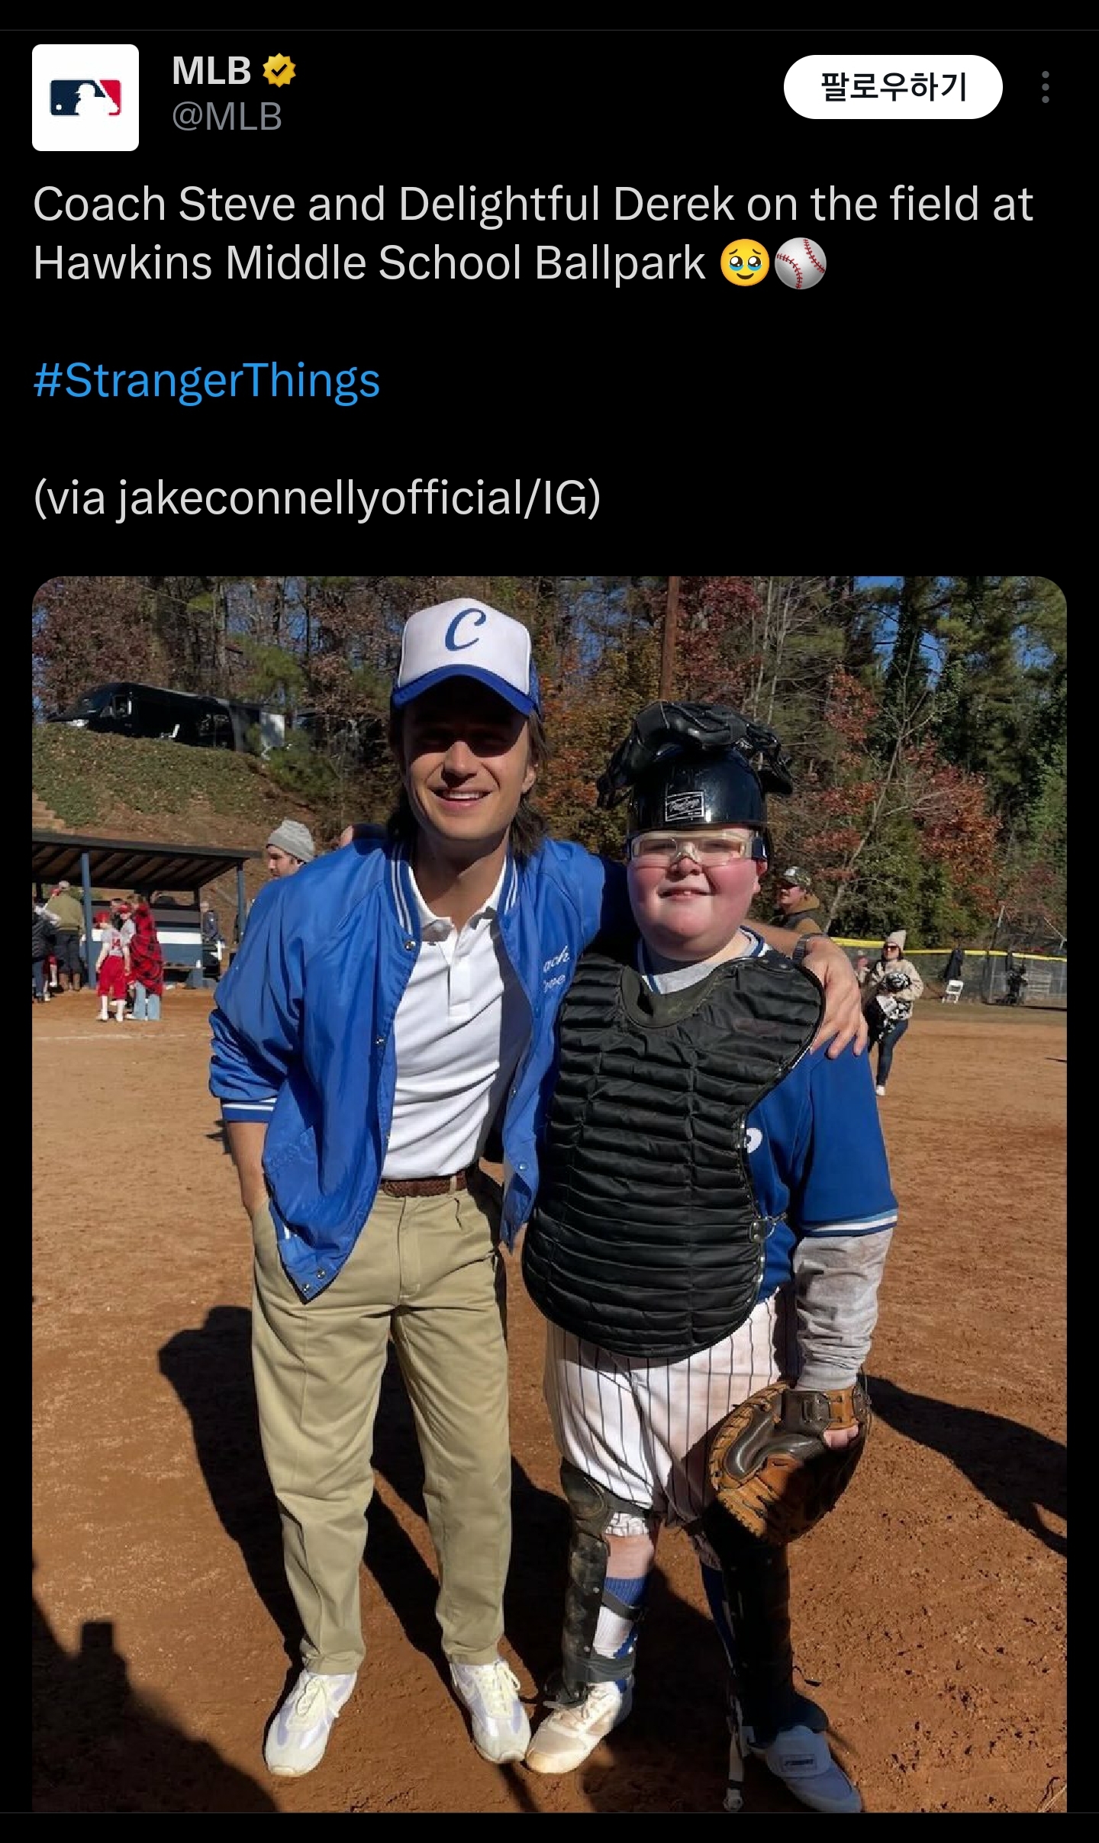Open the attached photo of Coach Steve and Derek
Viewport: 1099px width, 1843px height.
549,1194
